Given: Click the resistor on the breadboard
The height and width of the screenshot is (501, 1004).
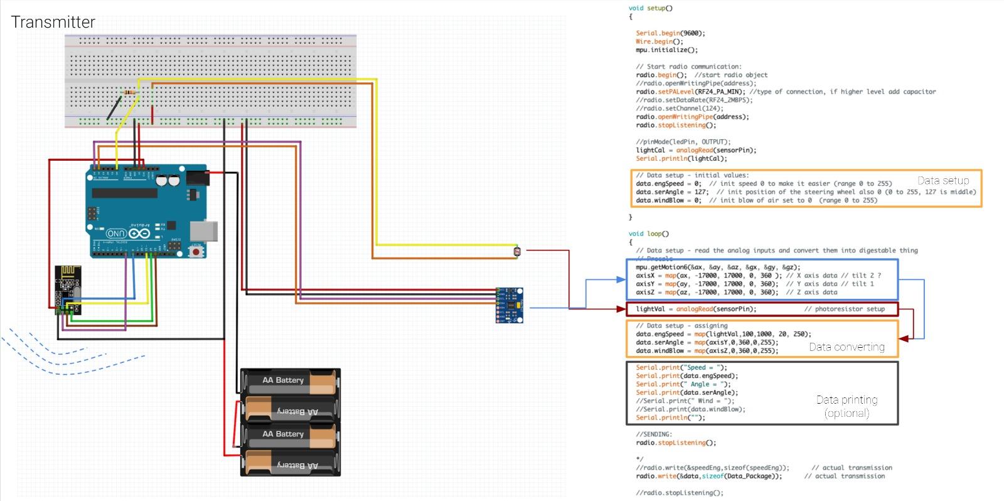Looking at the screenshot, I should (130, 92).
